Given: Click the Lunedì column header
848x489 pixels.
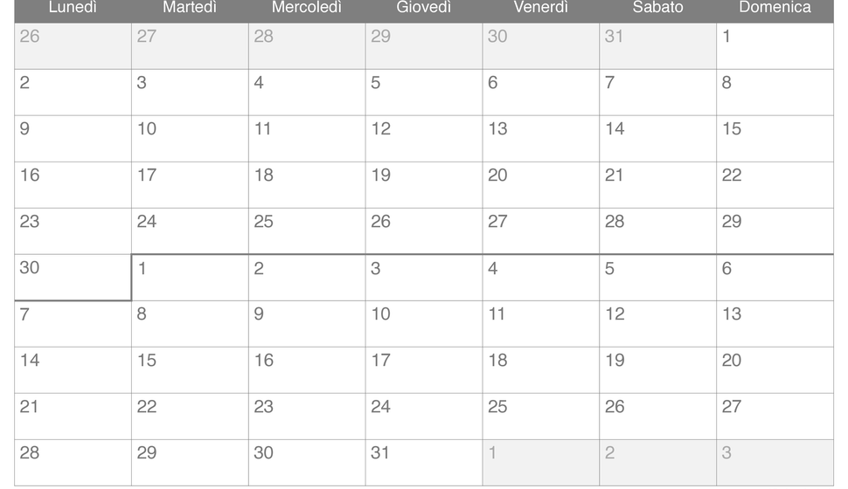Looking at the screenshot, I should click(x=73, y=8).
